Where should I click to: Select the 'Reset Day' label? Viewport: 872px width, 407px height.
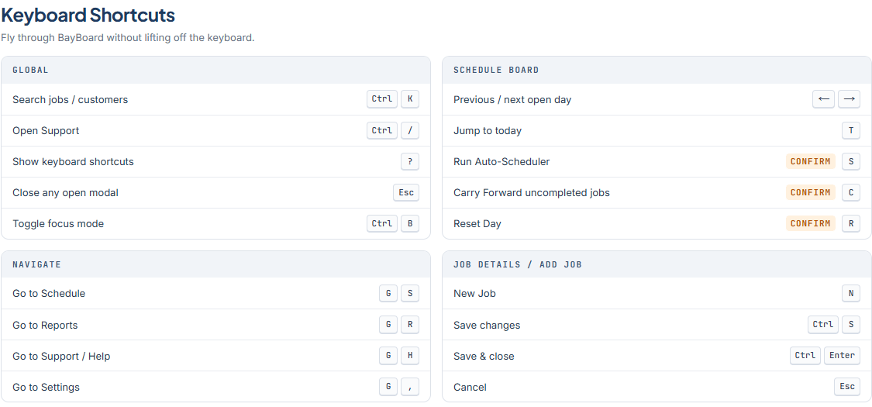point(477,224)
